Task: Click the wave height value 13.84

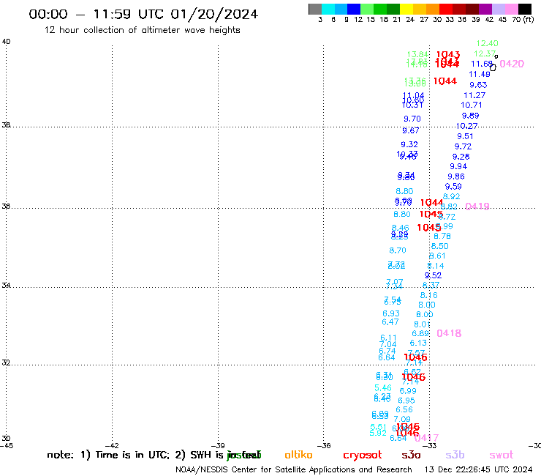Action: coord(417,54)
